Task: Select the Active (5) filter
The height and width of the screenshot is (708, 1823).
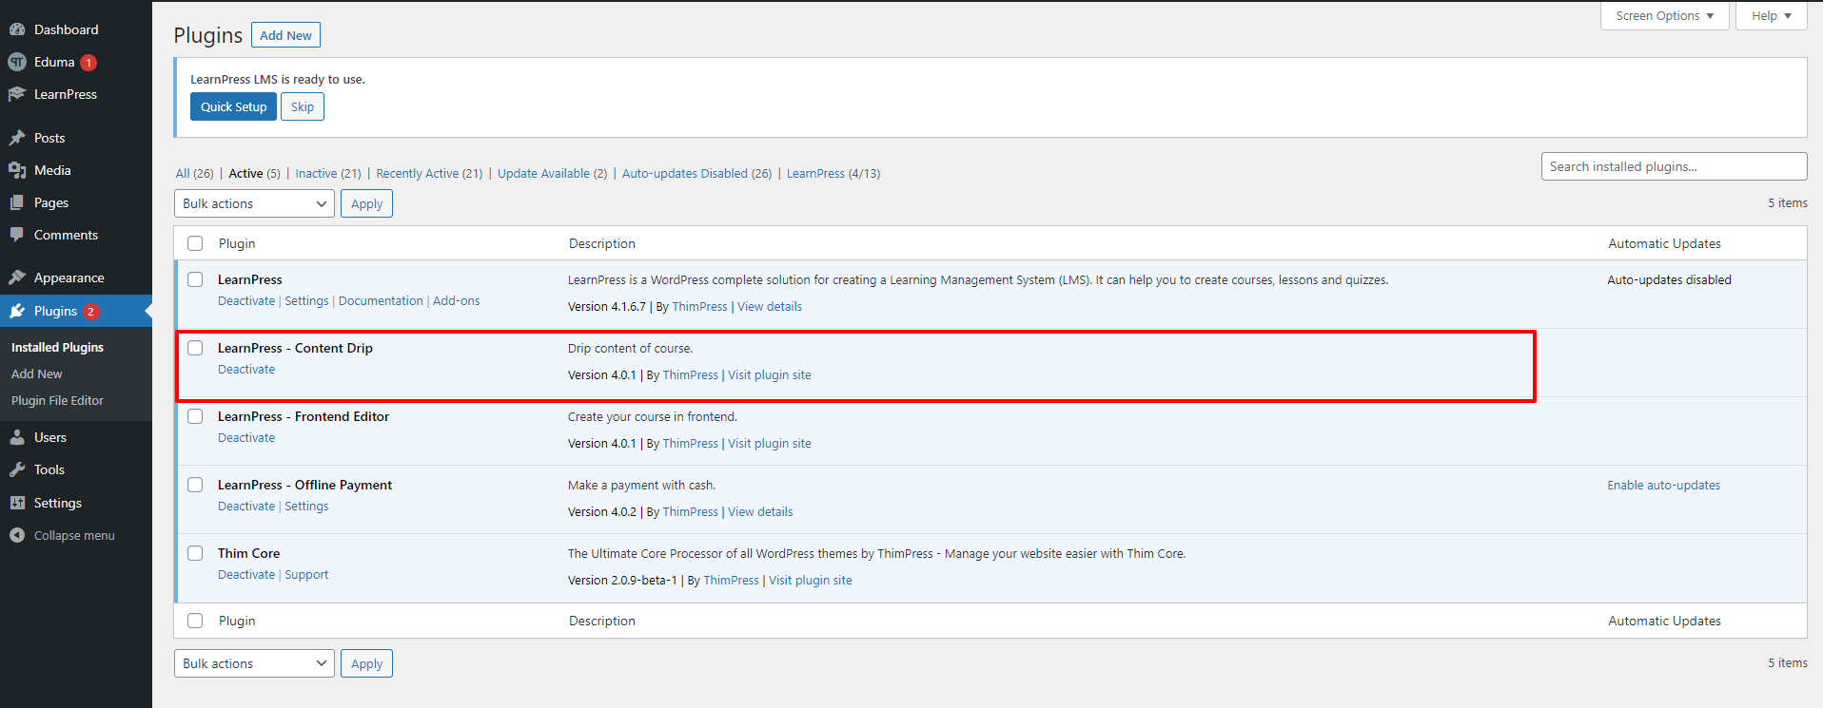Action: [x=254, y=174]
